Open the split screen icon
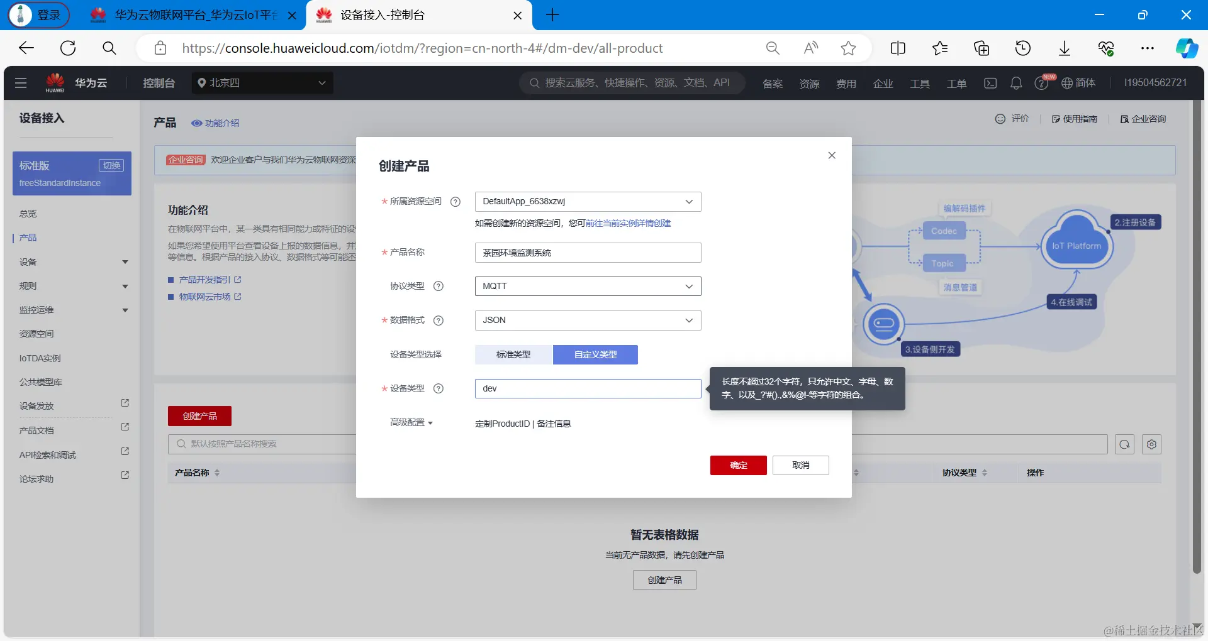This screenshot has height=641, width=1208. (898, 48)
